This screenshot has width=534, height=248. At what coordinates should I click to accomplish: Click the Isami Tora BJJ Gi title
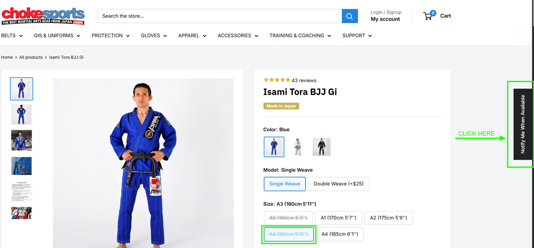[x=300, y=92]
